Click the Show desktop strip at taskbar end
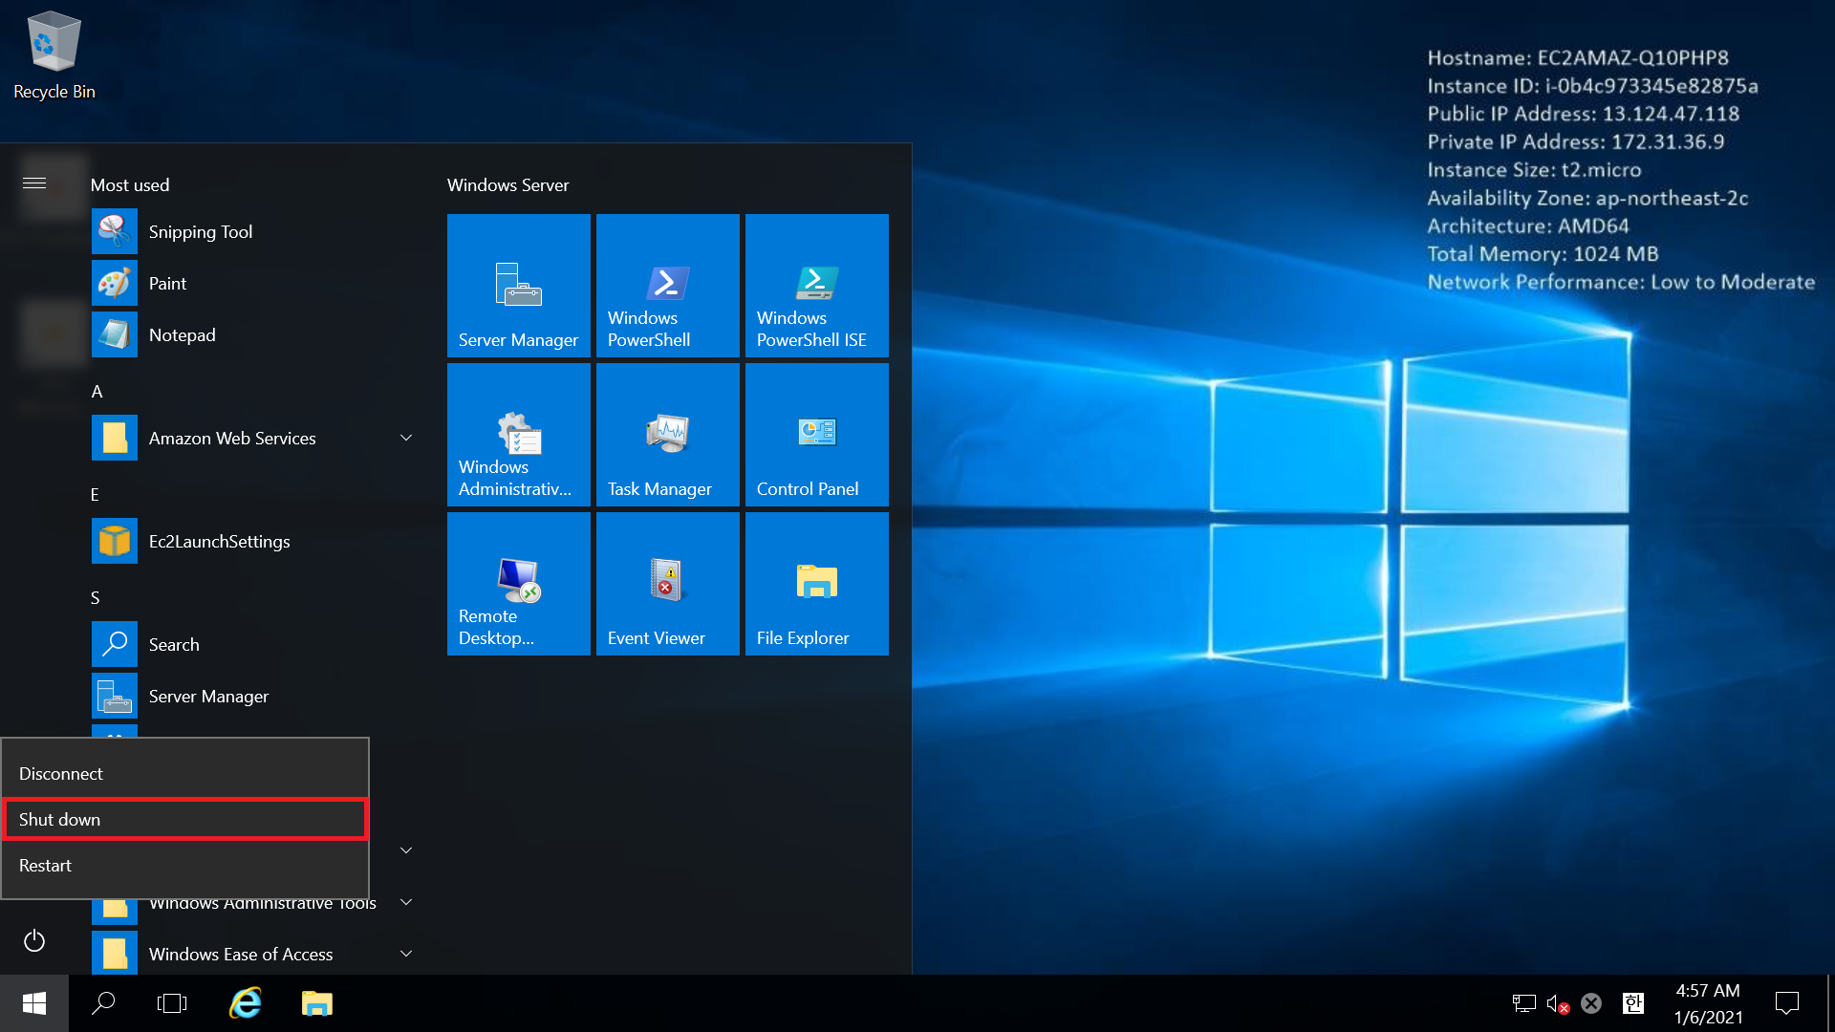Image resolution: width=1835 pixels, height=1032 pixels. (1830, 1003)
